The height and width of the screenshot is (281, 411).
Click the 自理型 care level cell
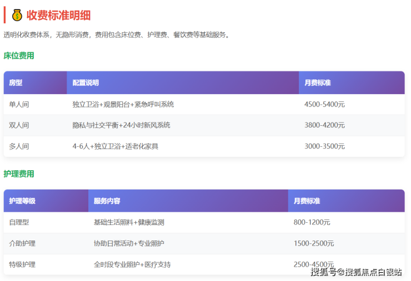[x=19, y=222]
